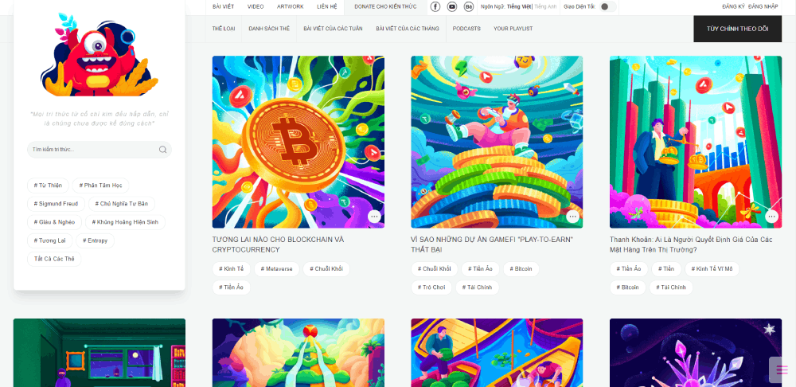Open three-dot menu on Bitcoin blockchain artwork
Screen dimensions: 796x387
point(374,217)
